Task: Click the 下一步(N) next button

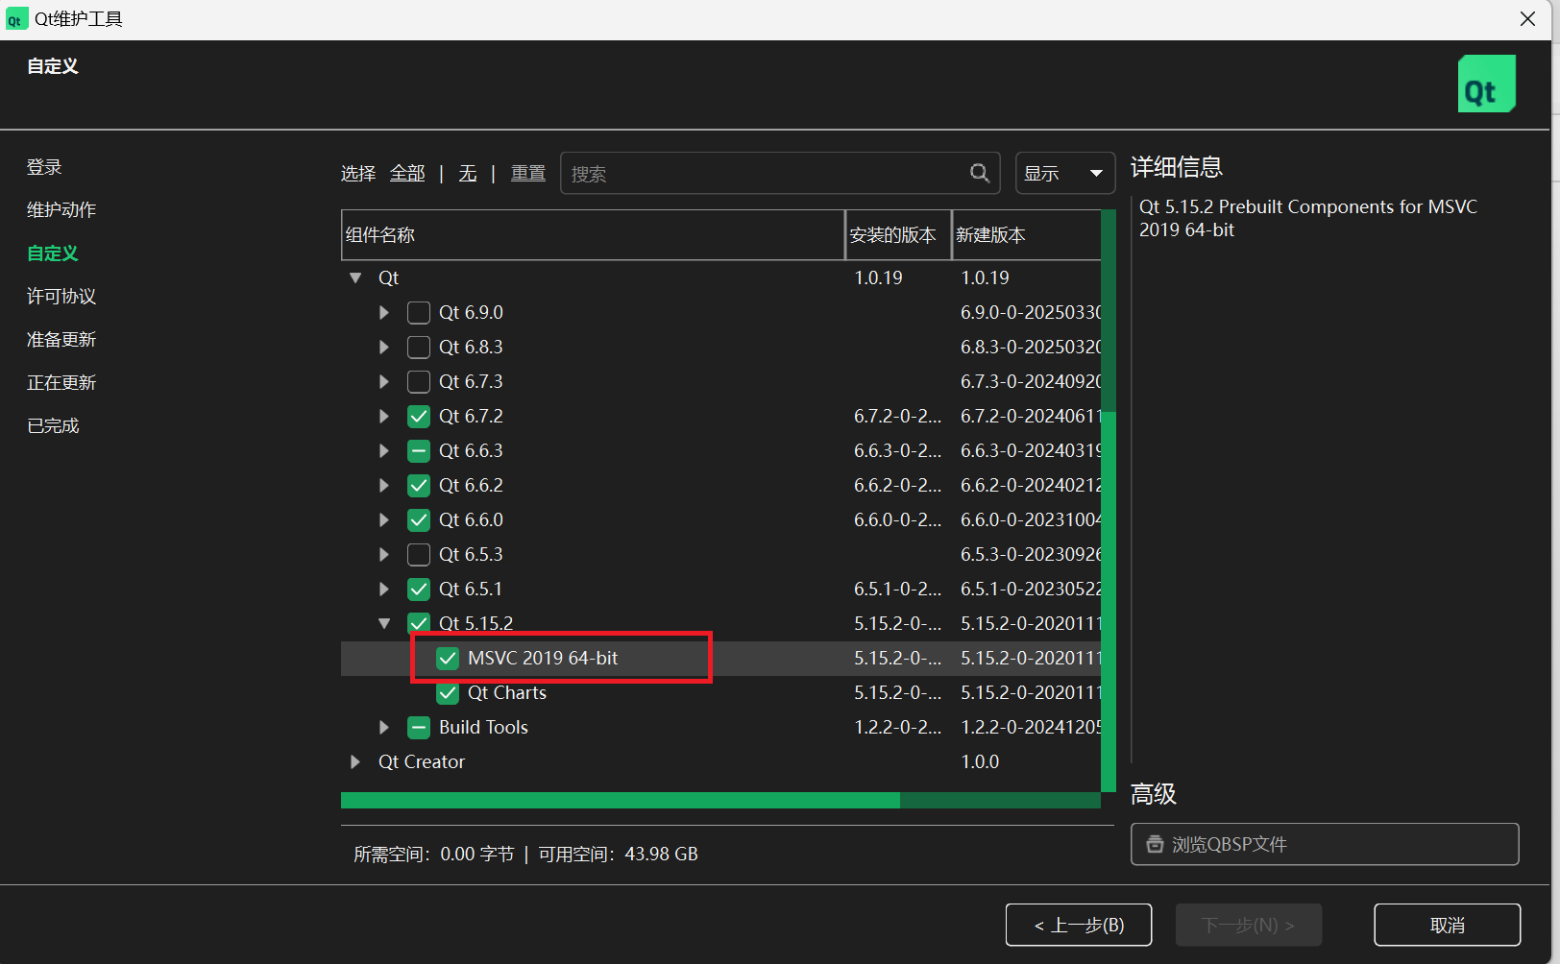Action: tap(1249, 925)
